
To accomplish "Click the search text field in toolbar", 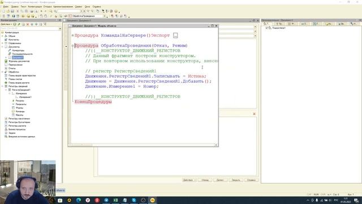I will [x=69, y=11].
